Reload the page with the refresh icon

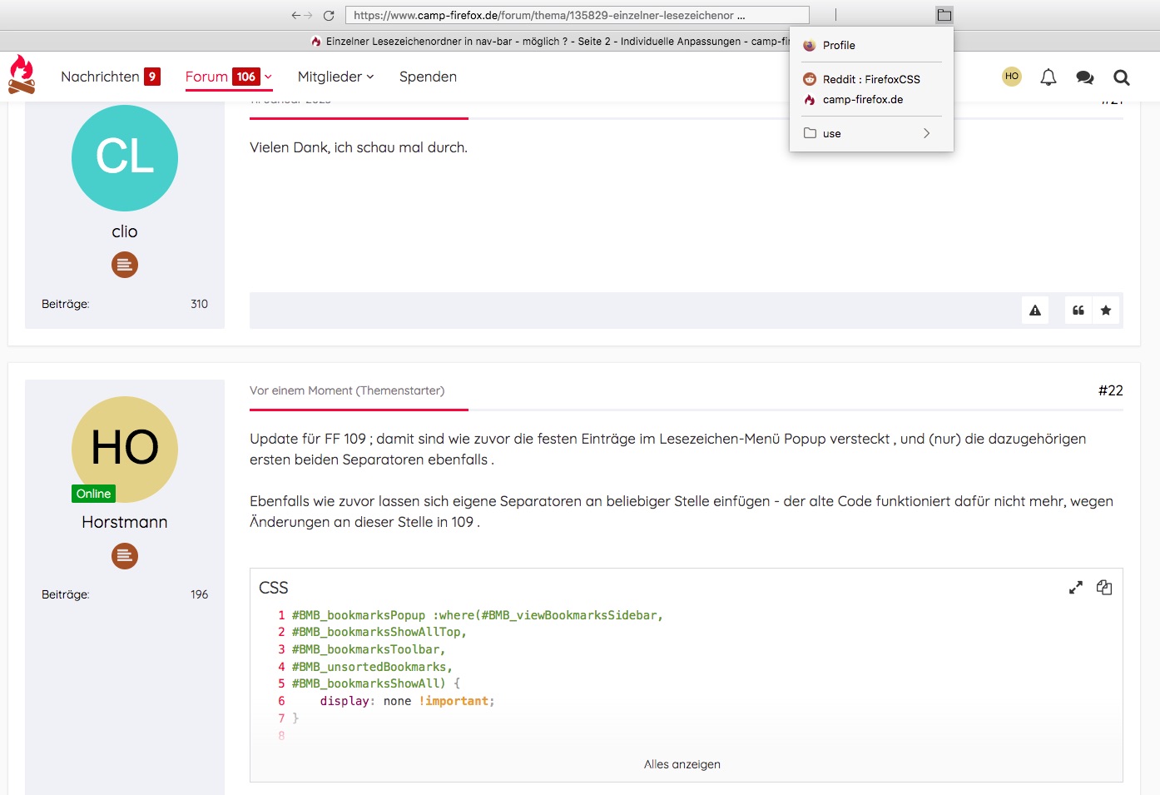(x=329, y=15)
